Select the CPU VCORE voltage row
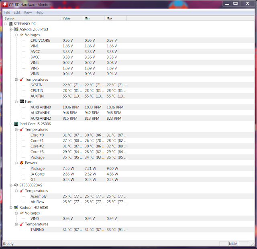 142,41
